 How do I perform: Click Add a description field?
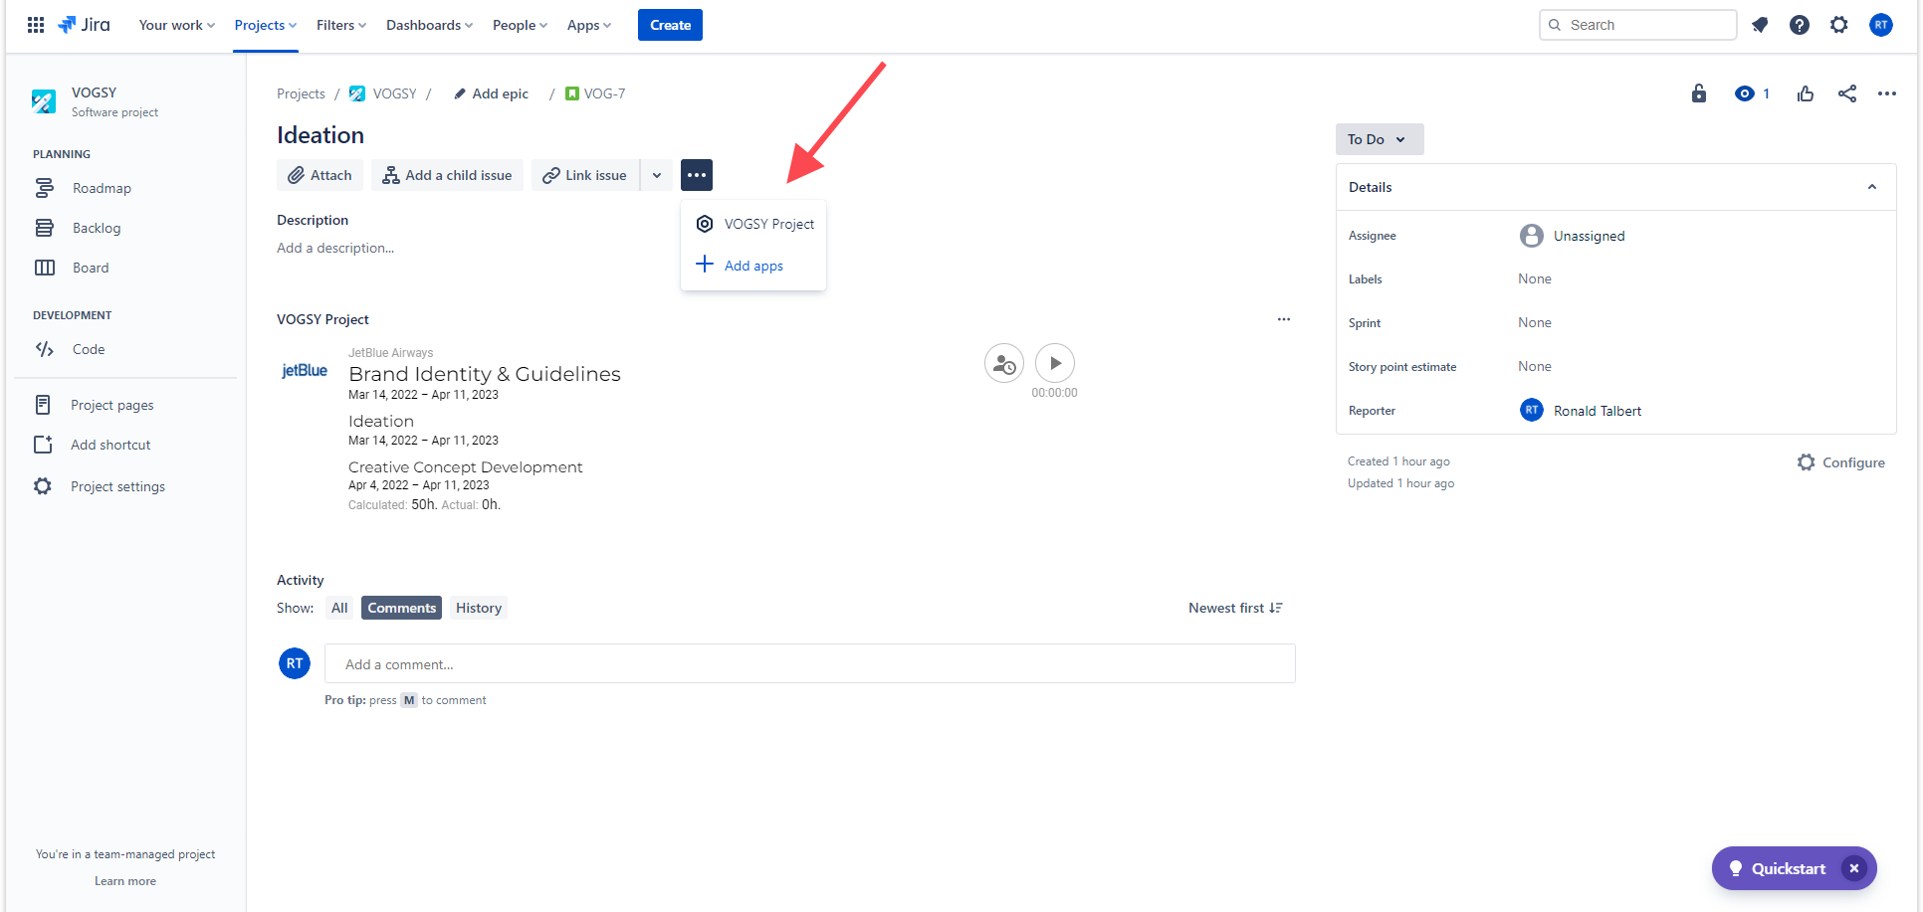[335, 248]
